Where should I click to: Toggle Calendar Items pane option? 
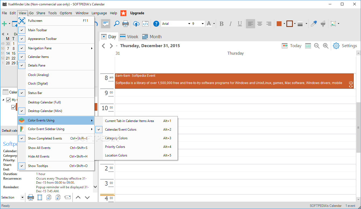(x=56, y=57)
